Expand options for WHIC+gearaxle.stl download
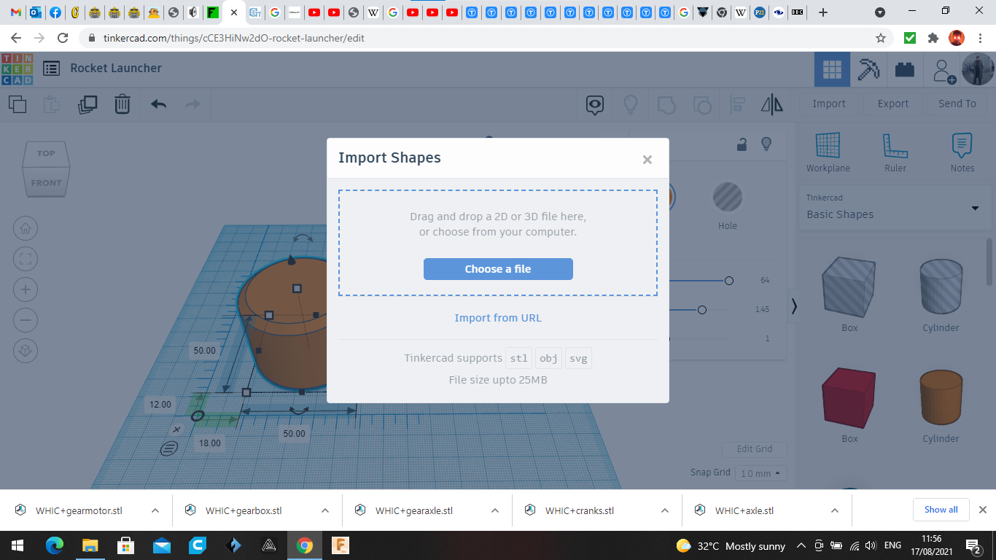The image size is (996, 560). [x=495, y=510]
